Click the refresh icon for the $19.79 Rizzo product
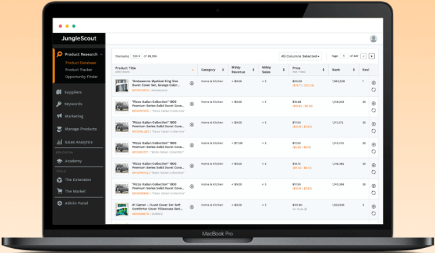 point(374,172)
